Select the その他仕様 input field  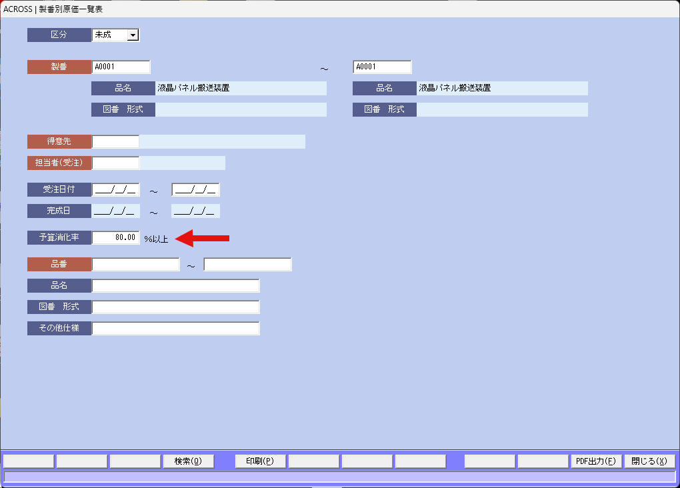(175, 329)
